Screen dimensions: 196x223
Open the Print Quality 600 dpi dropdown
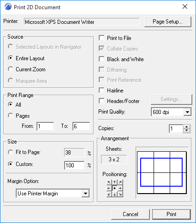pyautogui.click(x=171, y=112)
